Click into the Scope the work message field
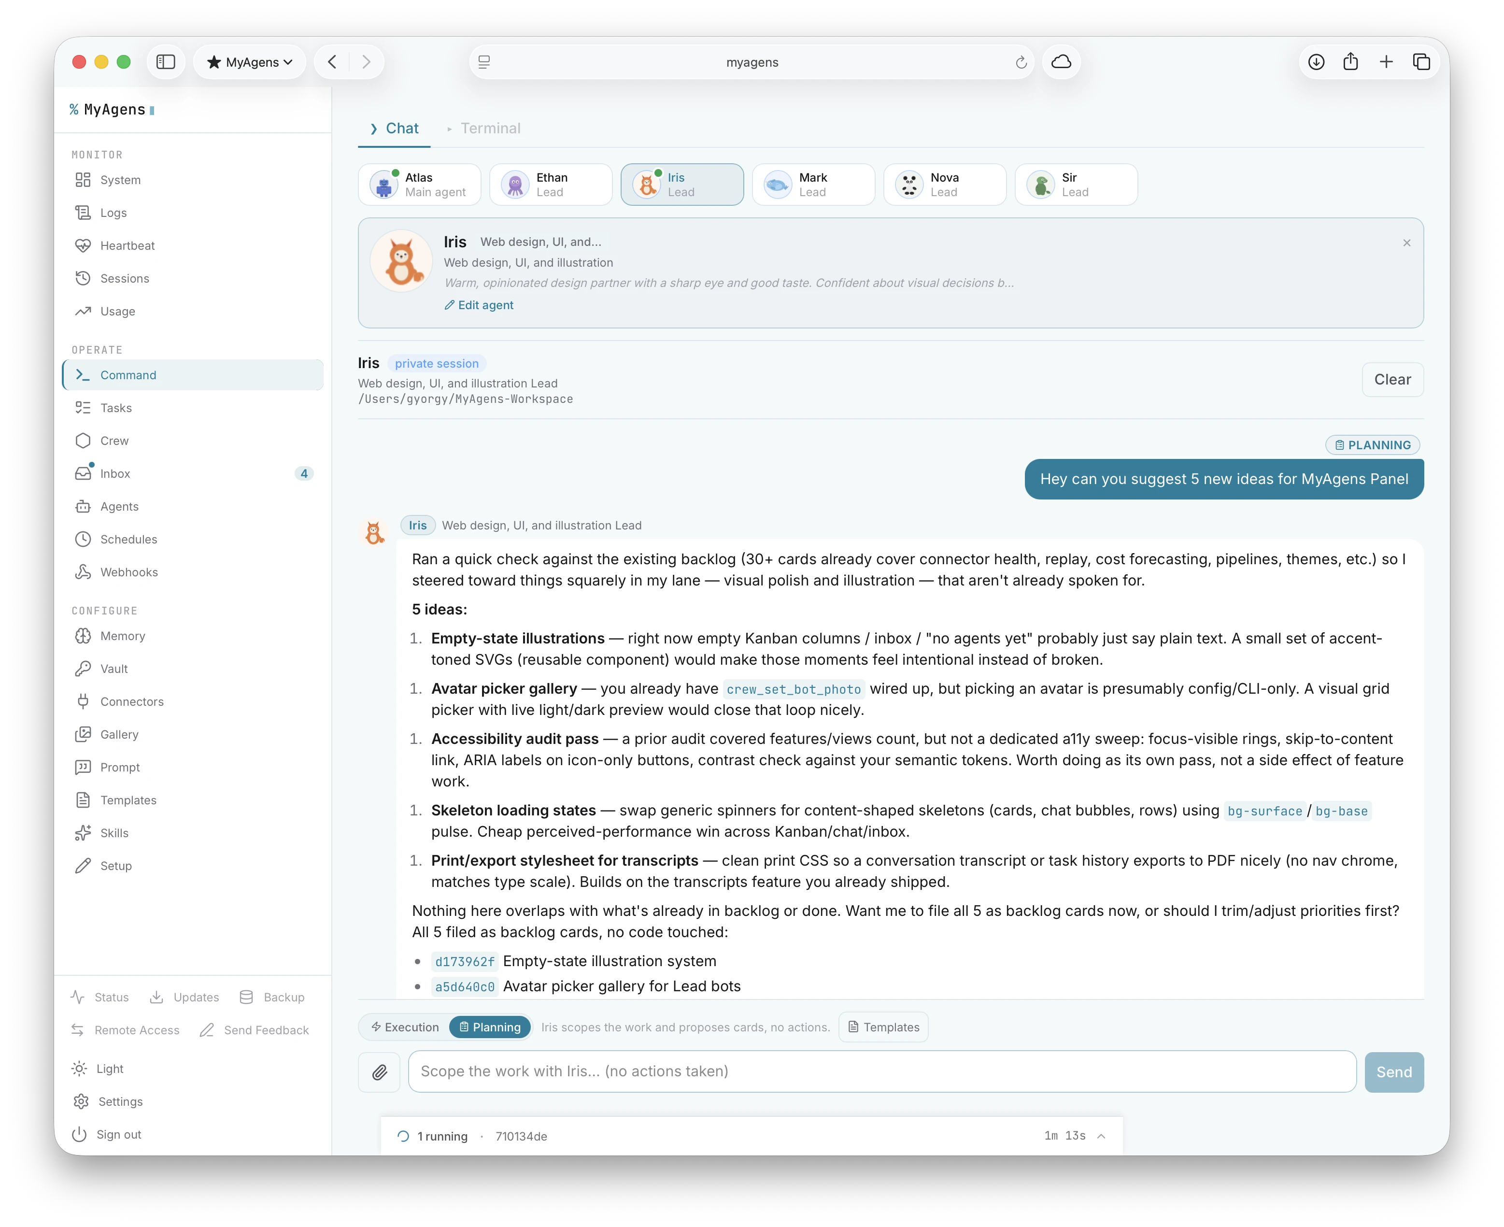The height and width of the screenshot is (1227, 1504). click(882, 1072)
